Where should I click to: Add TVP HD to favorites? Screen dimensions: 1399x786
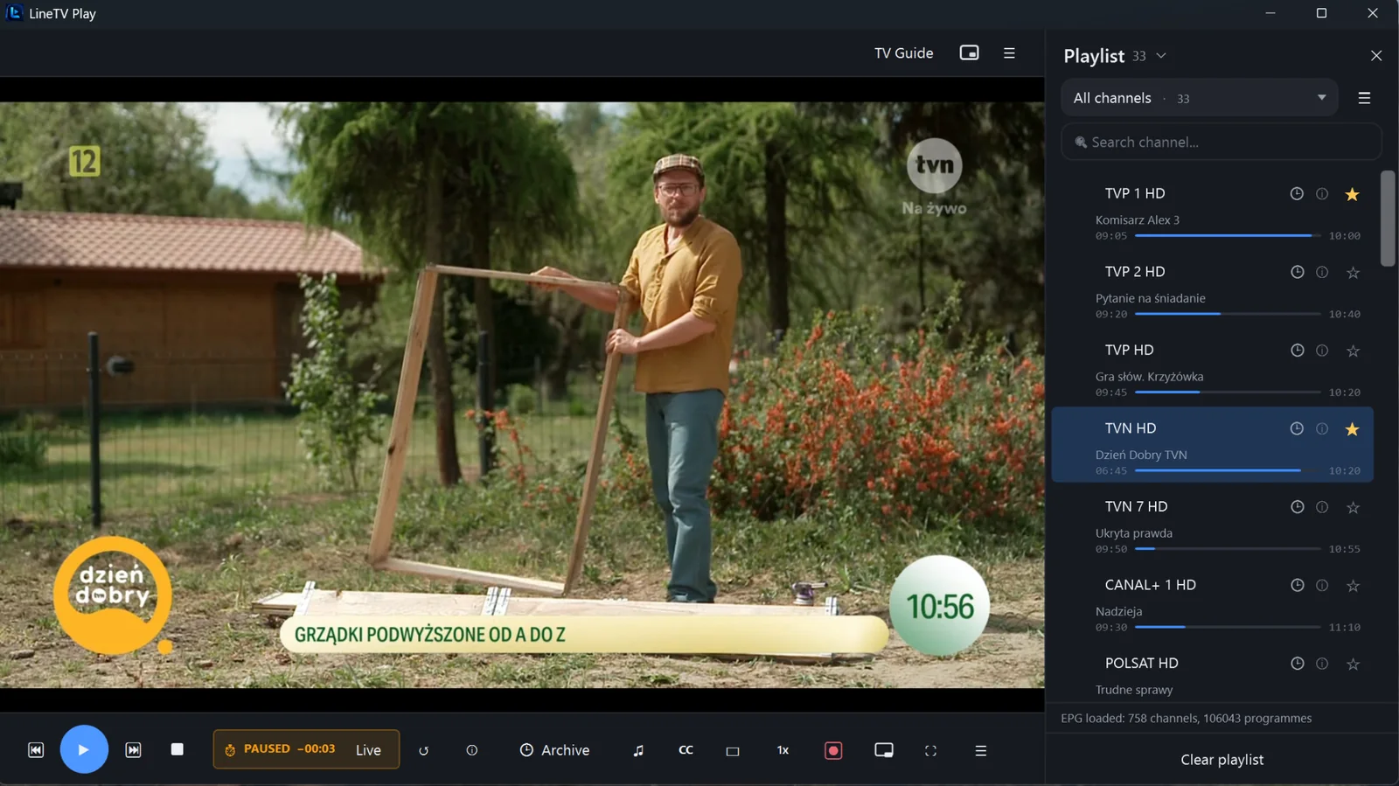[x=1353, y=351]
